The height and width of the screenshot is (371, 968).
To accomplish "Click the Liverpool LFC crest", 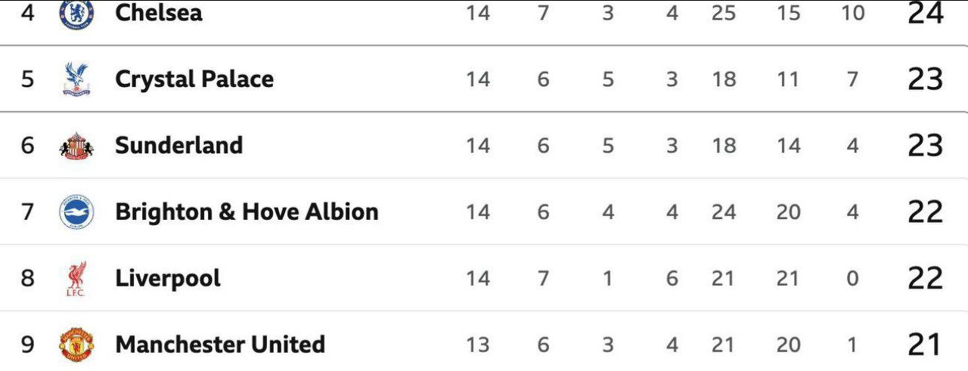I will point(76,279).
